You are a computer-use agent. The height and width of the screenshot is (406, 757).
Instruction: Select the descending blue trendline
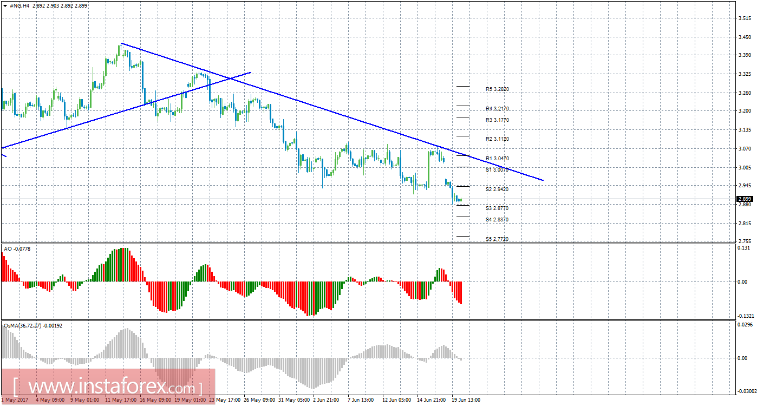[x=331, y=112]
